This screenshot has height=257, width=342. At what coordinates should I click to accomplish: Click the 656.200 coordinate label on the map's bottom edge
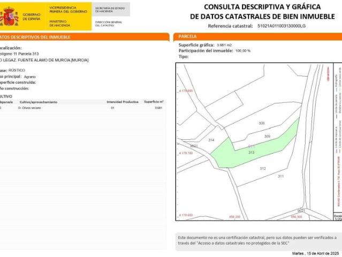pyautogui.click(x=234, y=217)
